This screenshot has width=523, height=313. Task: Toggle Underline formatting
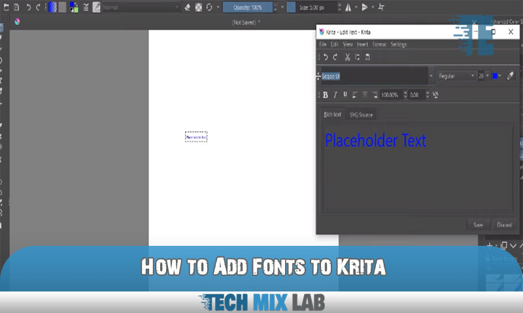[x=345, y=95]
